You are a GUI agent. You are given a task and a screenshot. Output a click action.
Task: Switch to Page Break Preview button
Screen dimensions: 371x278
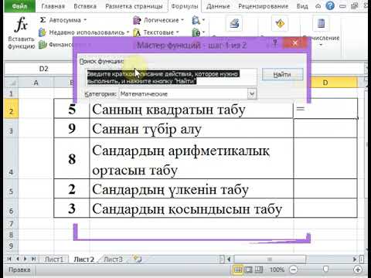[259, 270]
